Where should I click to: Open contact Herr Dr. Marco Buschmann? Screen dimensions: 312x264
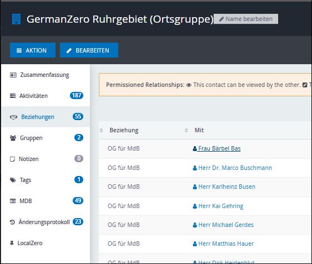[235, 168]
